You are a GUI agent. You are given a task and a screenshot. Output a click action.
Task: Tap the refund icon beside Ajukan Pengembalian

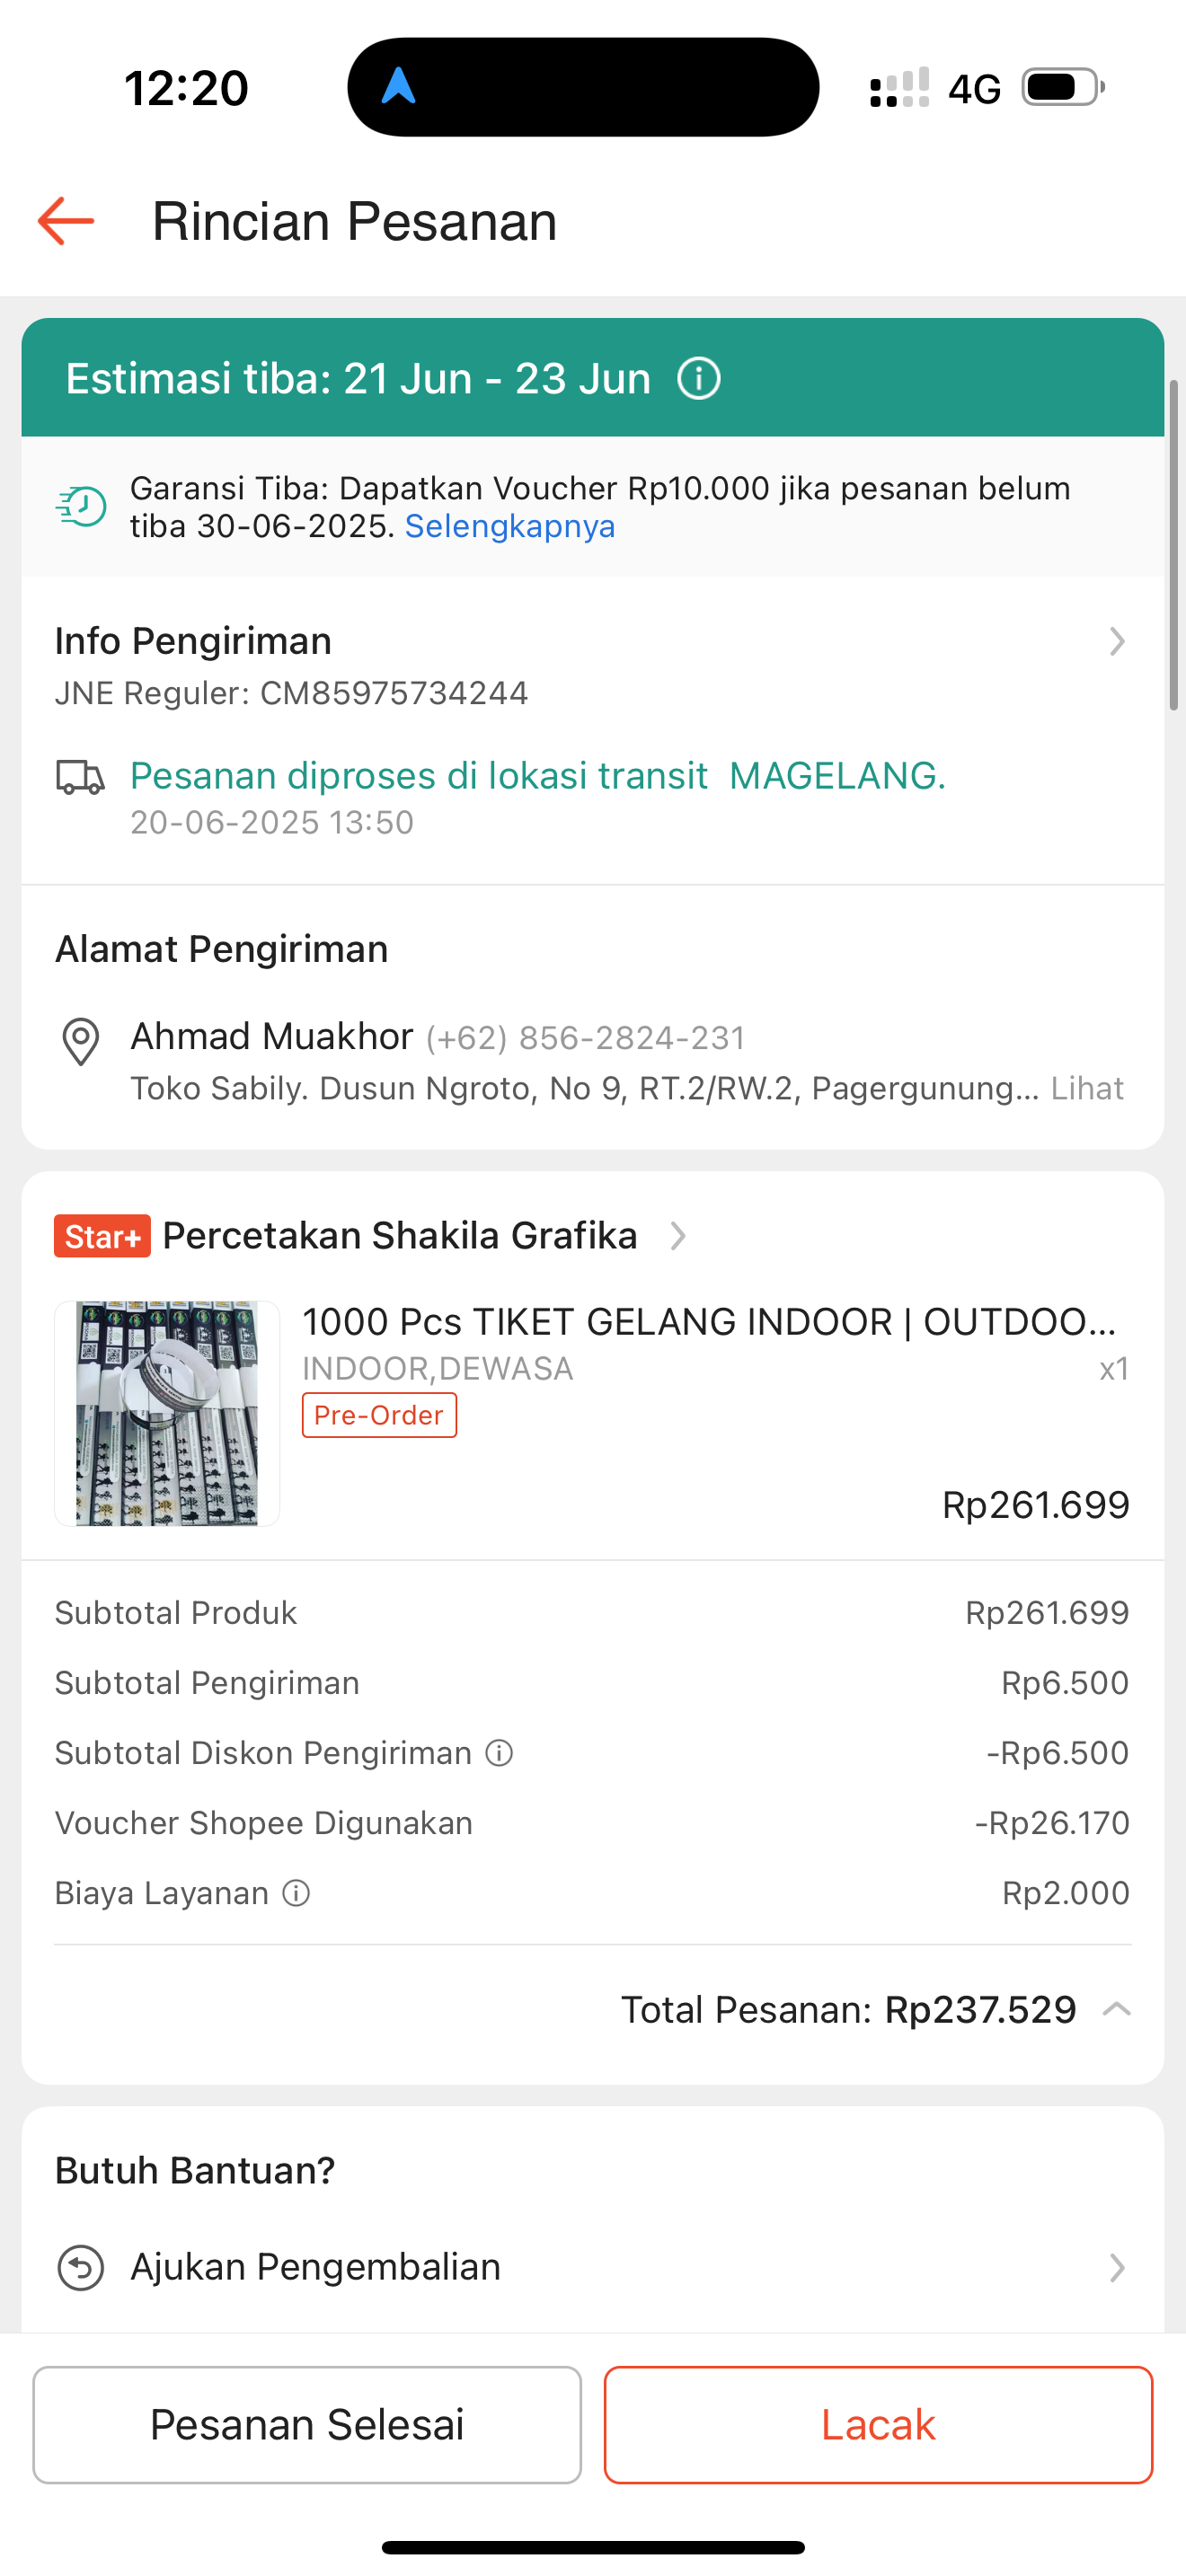click(x=80, y=2267)
